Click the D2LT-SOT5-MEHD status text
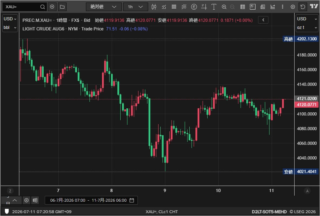This screenshot has width=320, height=216. [x=269, y=211]
